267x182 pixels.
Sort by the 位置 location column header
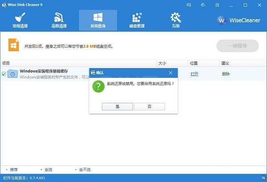click(203, 63)
